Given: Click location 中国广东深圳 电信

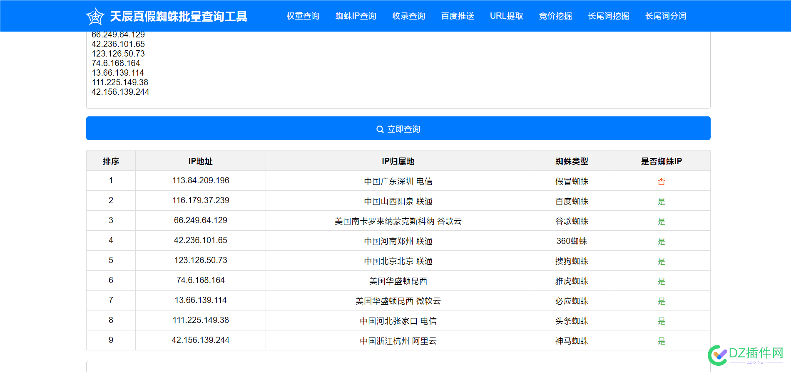Looking at the screenshot, I should [x=398, y=181].
